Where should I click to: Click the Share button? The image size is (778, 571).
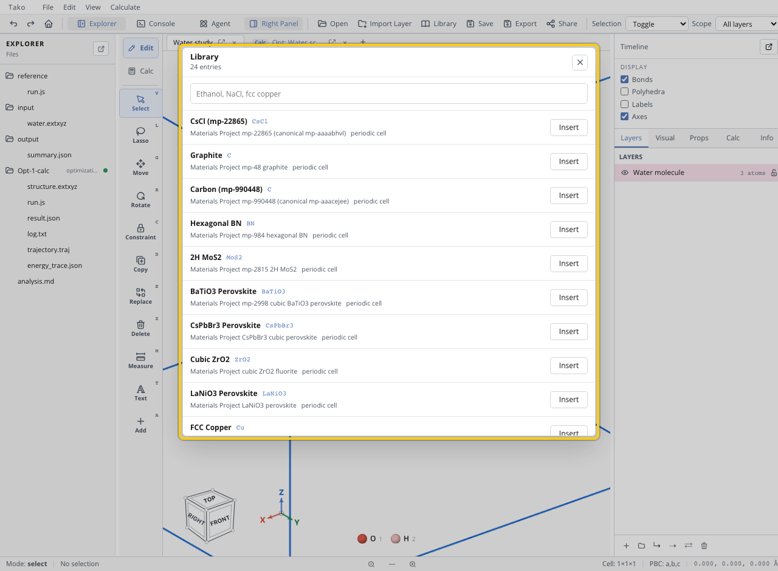click(562, 24)
